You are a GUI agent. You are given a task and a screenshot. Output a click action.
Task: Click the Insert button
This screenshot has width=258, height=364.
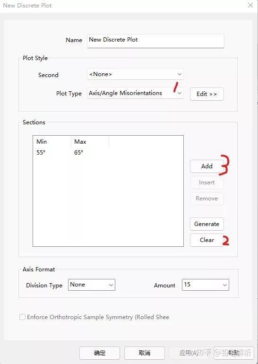tap(206, 182)
